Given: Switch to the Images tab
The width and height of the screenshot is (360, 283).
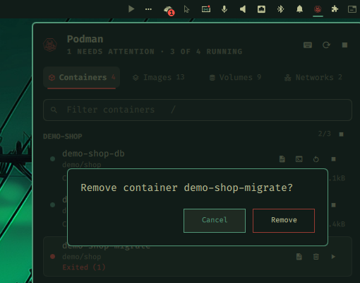Looking at the screenshot, I should 158,77.
